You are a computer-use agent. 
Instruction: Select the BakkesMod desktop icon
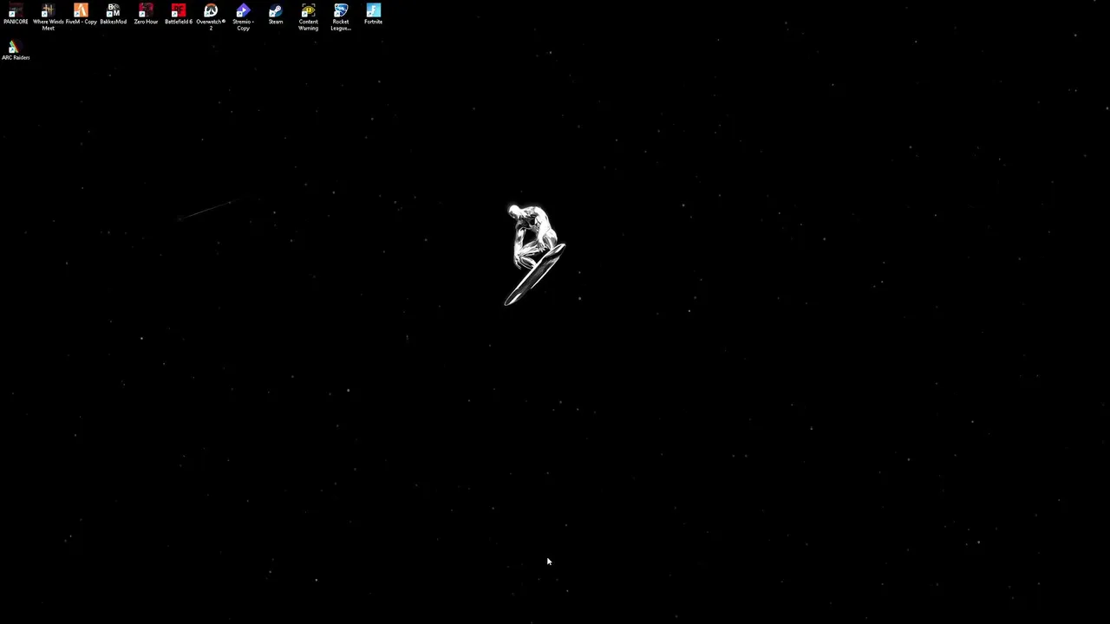coord(113,14)
